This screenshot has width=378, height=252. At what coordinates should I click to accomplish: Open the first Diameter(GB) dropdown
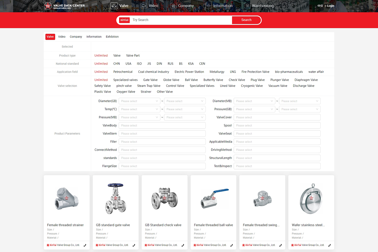coord(140,101)
